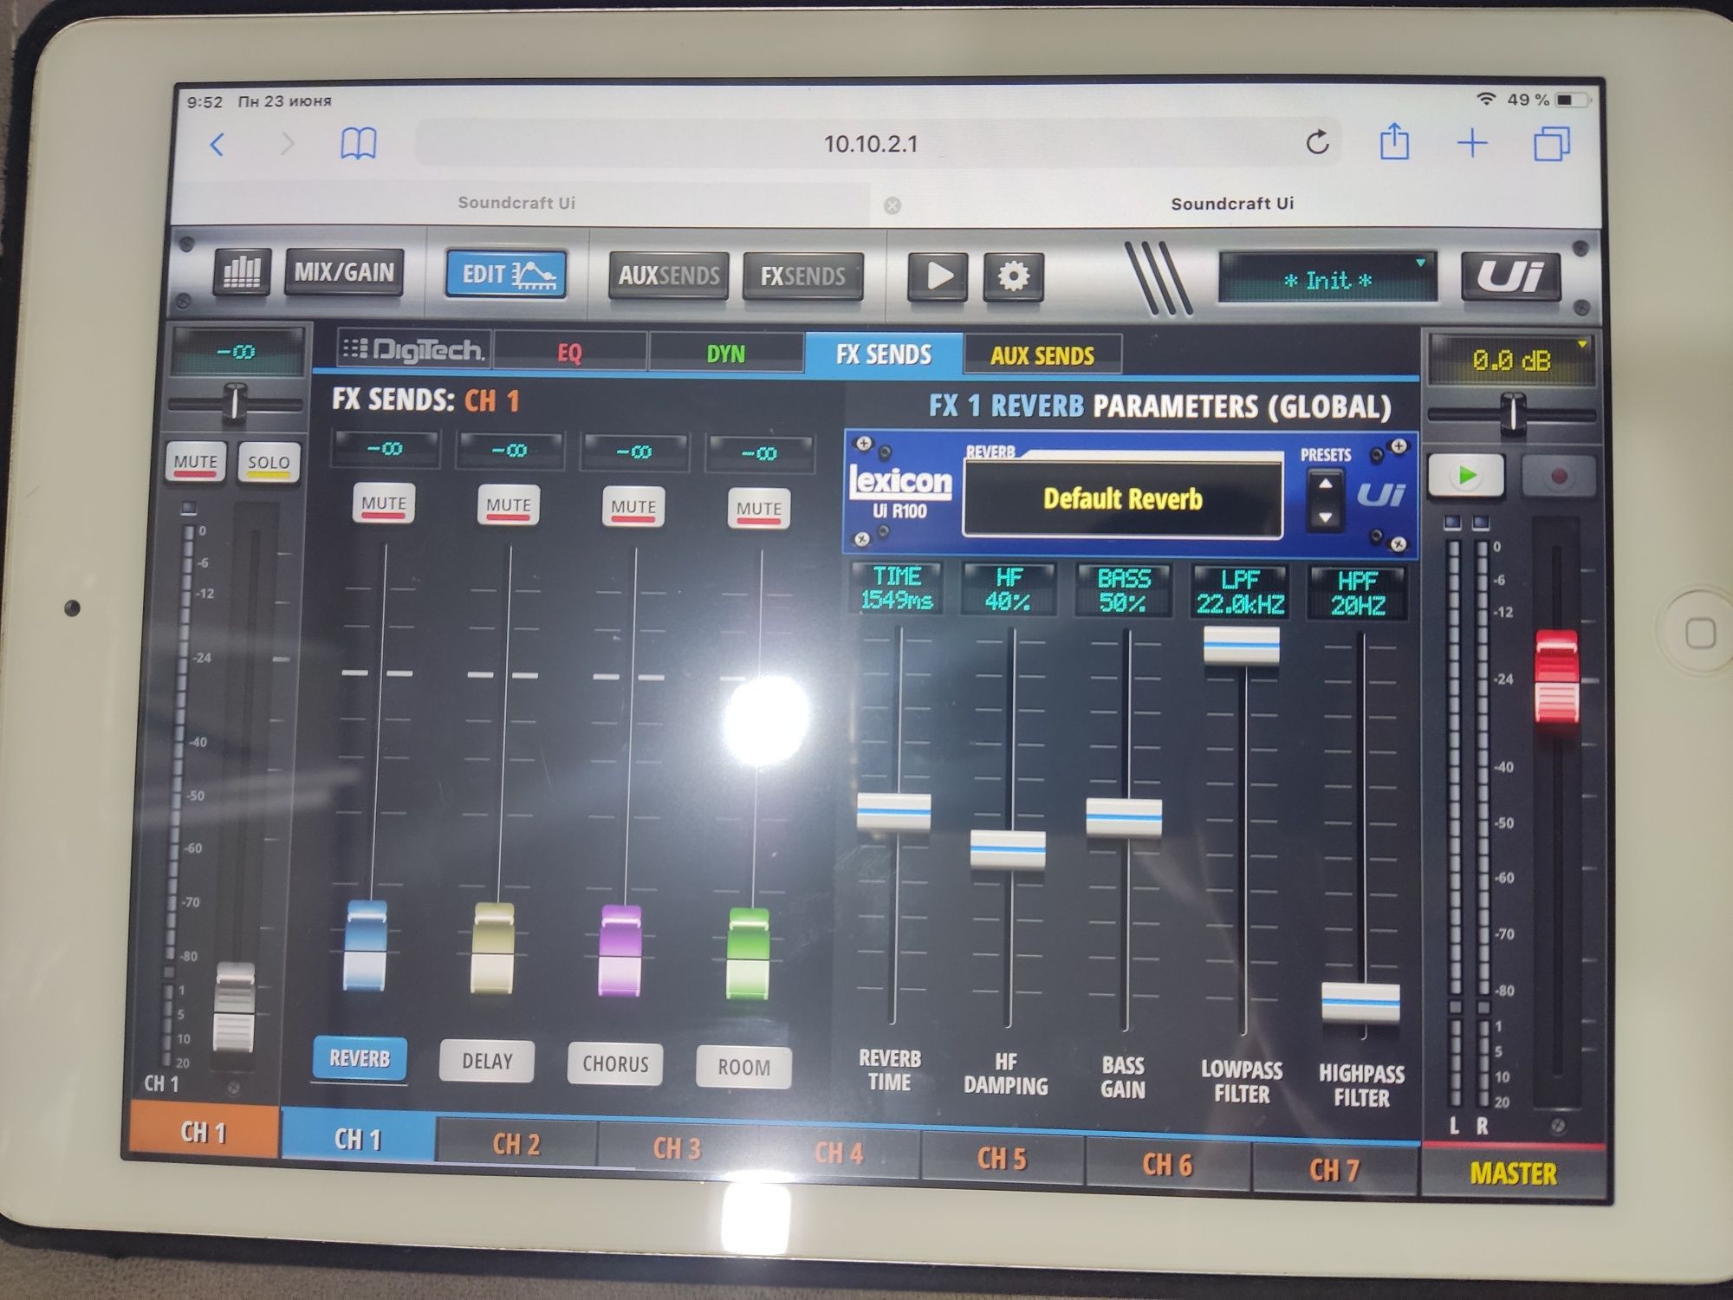Select the CH 6 channel tab
1733x1300 pixels.
1167,1164
